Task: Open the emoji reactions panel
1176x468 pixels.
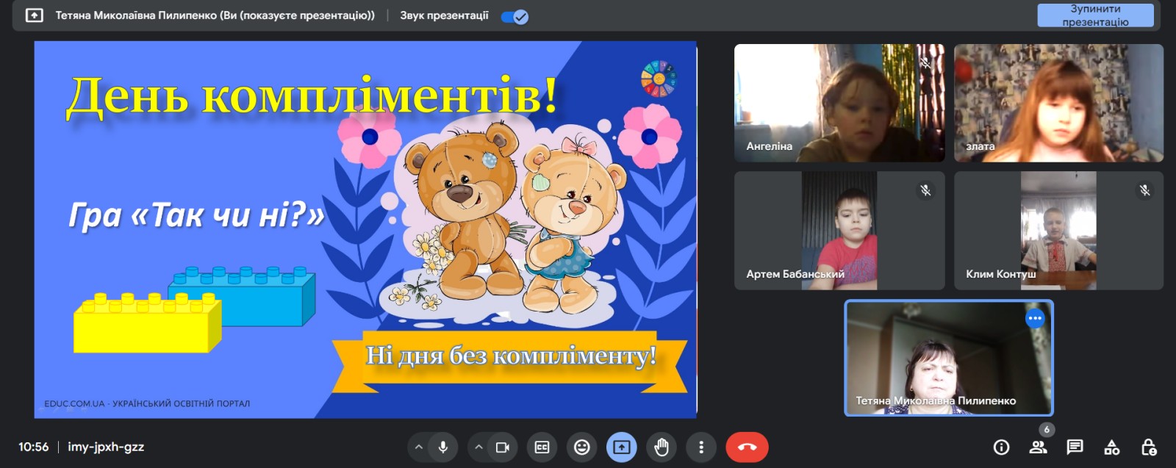Action: [582, 447]
